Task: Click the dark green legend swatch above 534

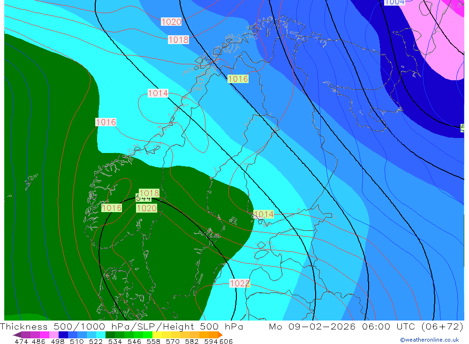Action: [110, 335]
